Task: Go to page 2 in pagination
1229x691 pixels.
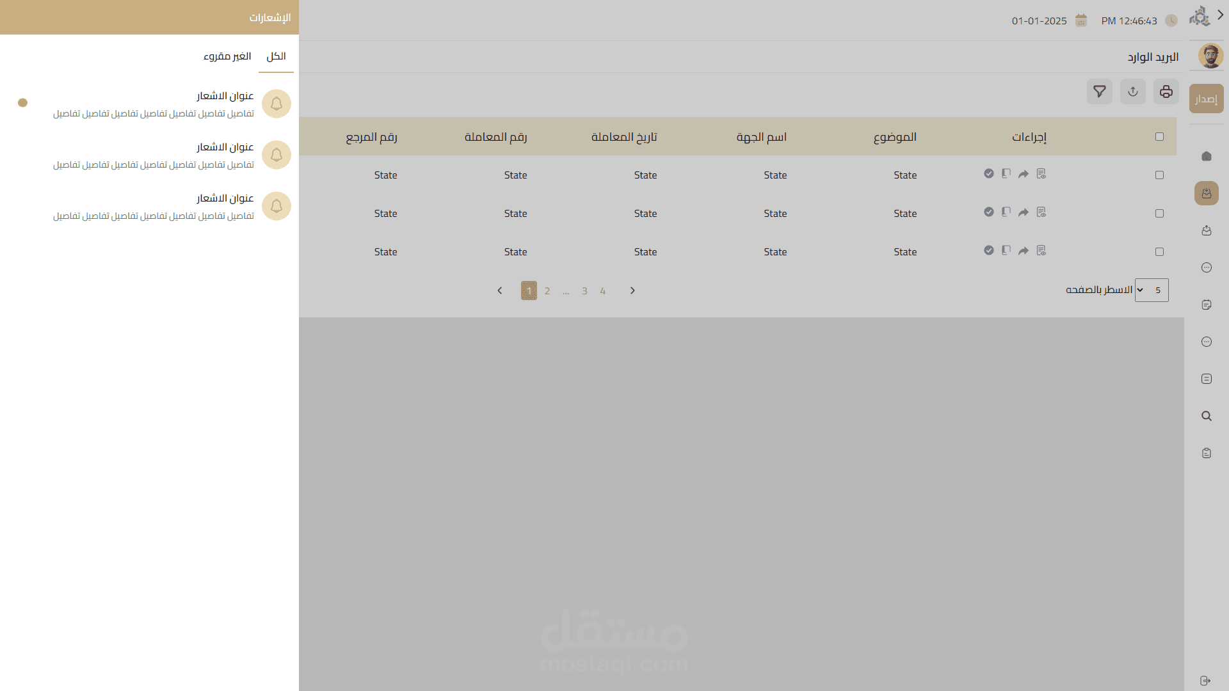Action: [547, 290]
